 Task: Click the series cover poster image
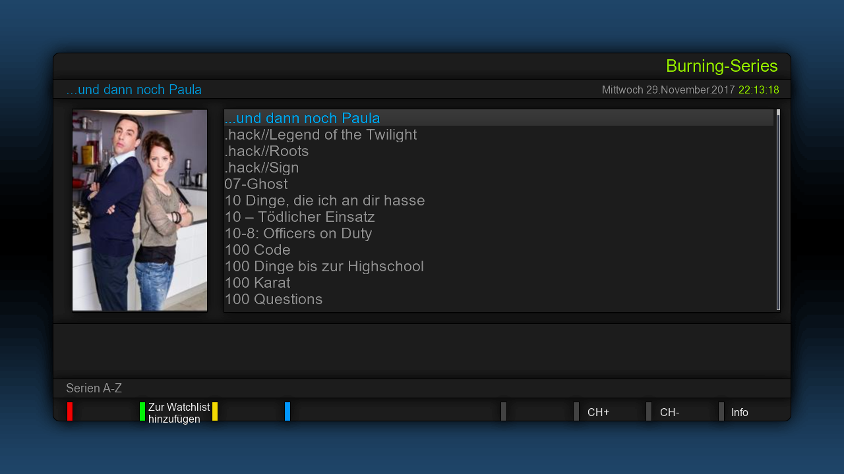[x=140, y=210]
